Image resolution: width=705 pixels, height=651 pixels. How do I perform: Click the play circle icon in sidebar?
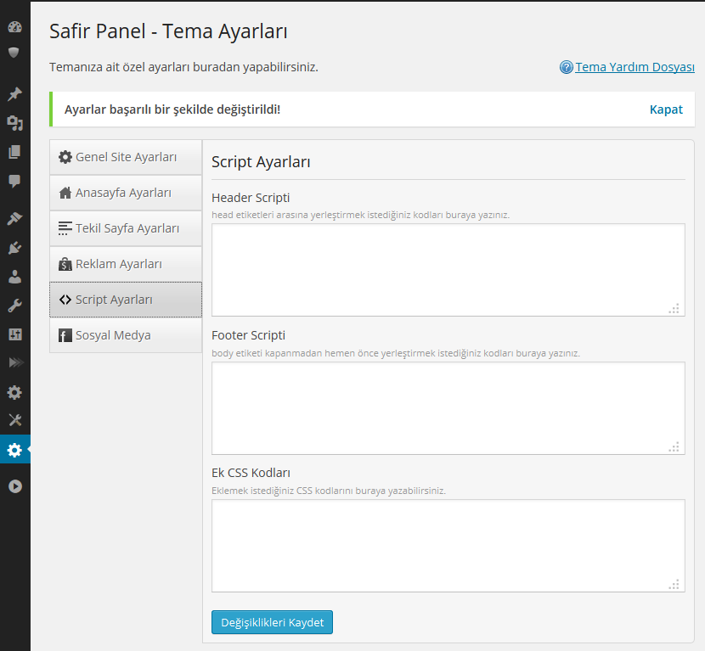[x=15, y=486]
